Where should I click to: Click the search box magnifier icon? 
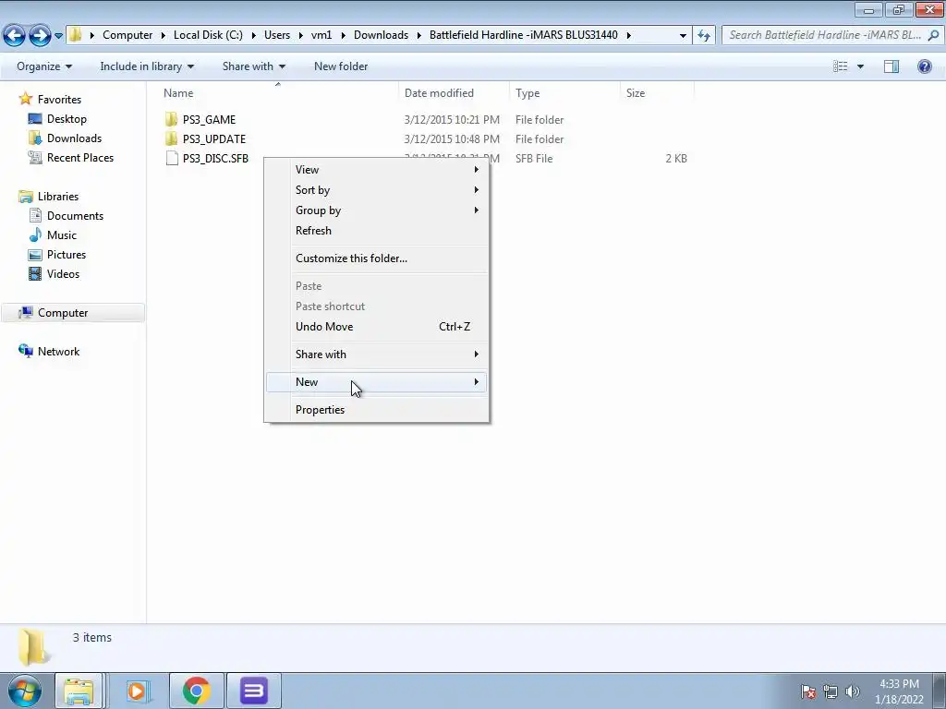(x=933, y=36)
